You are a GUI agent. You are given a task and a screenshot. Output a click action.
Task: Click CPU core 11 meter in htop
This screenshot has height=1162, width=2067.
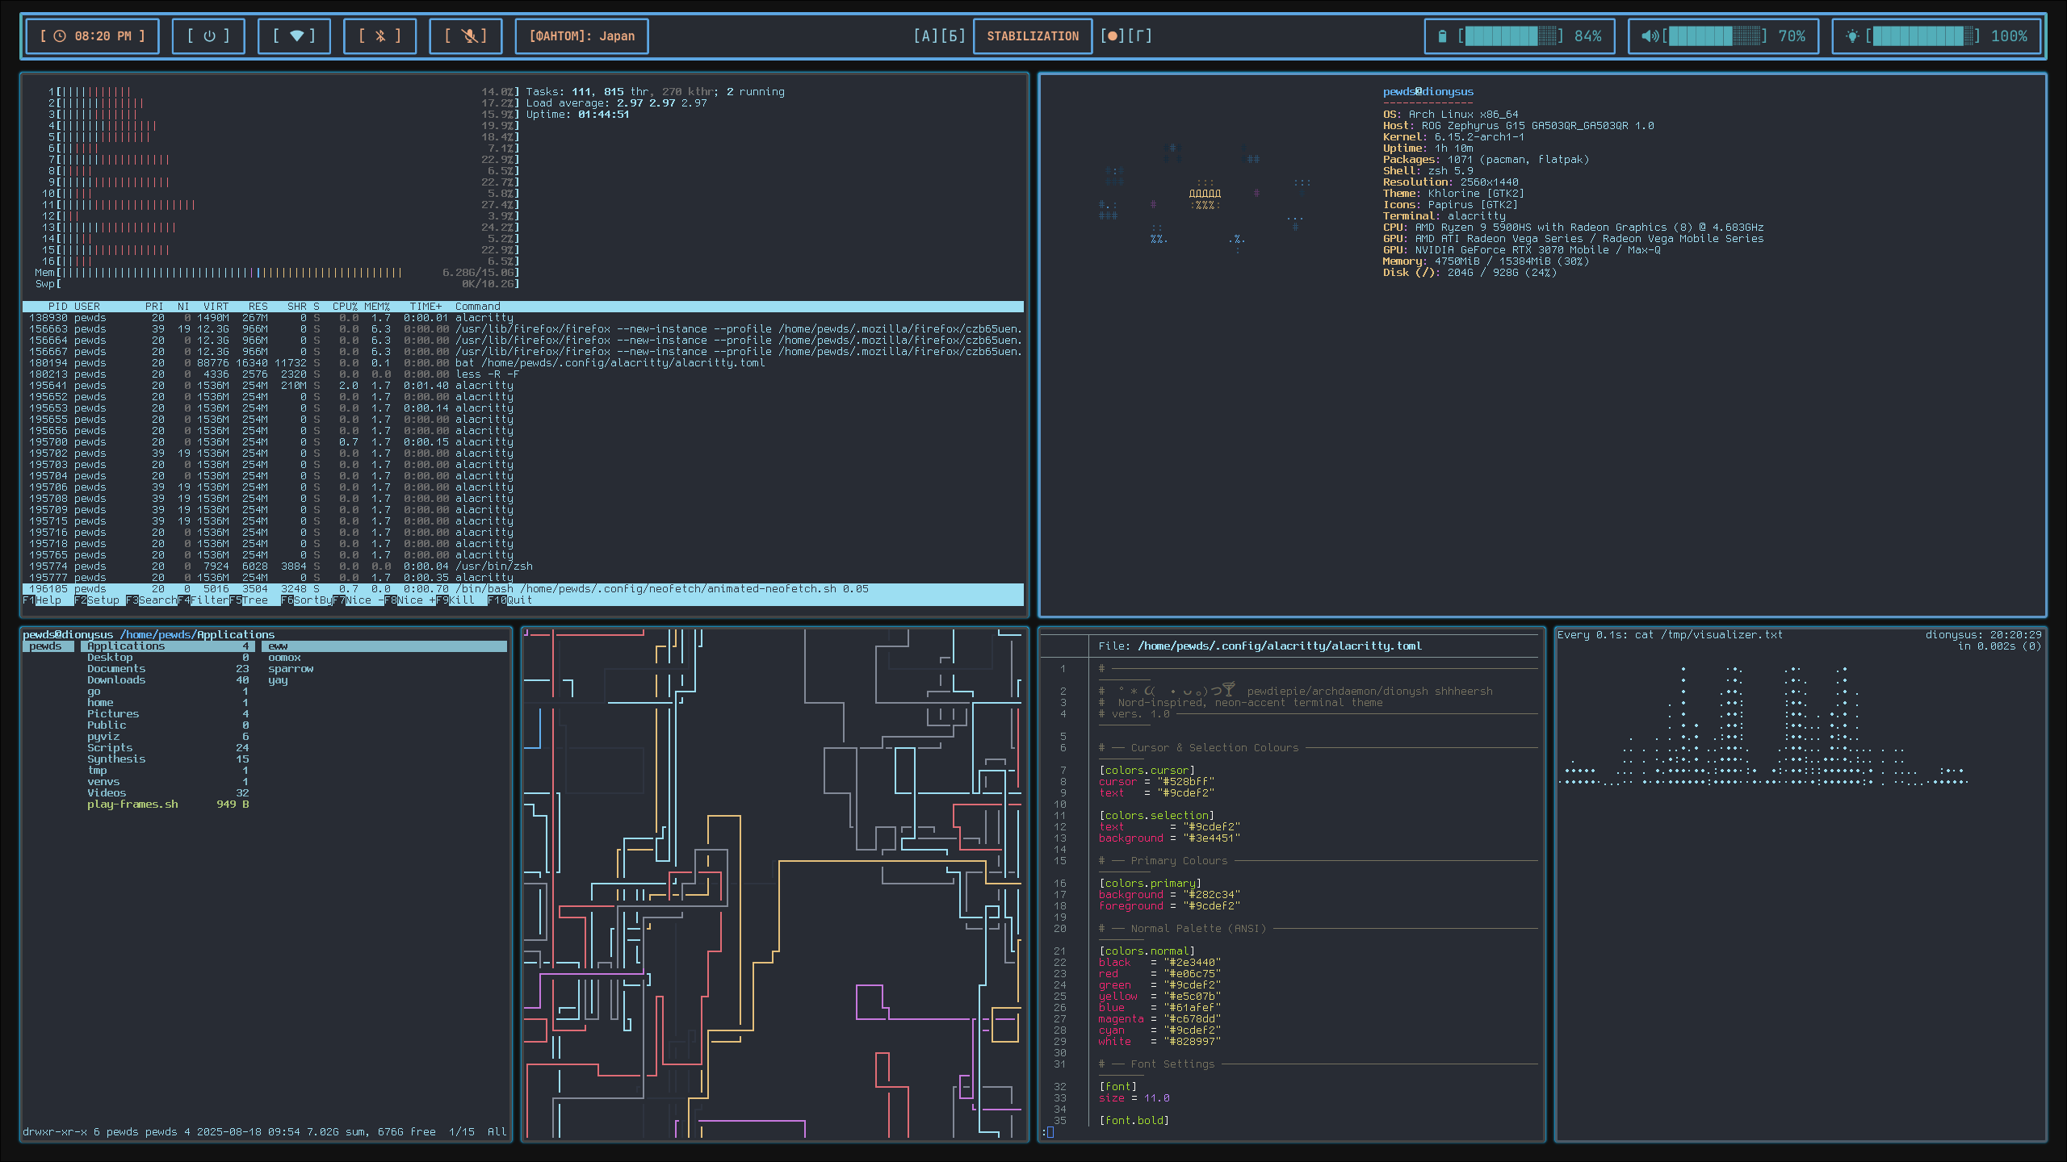[x=281, y=205]
